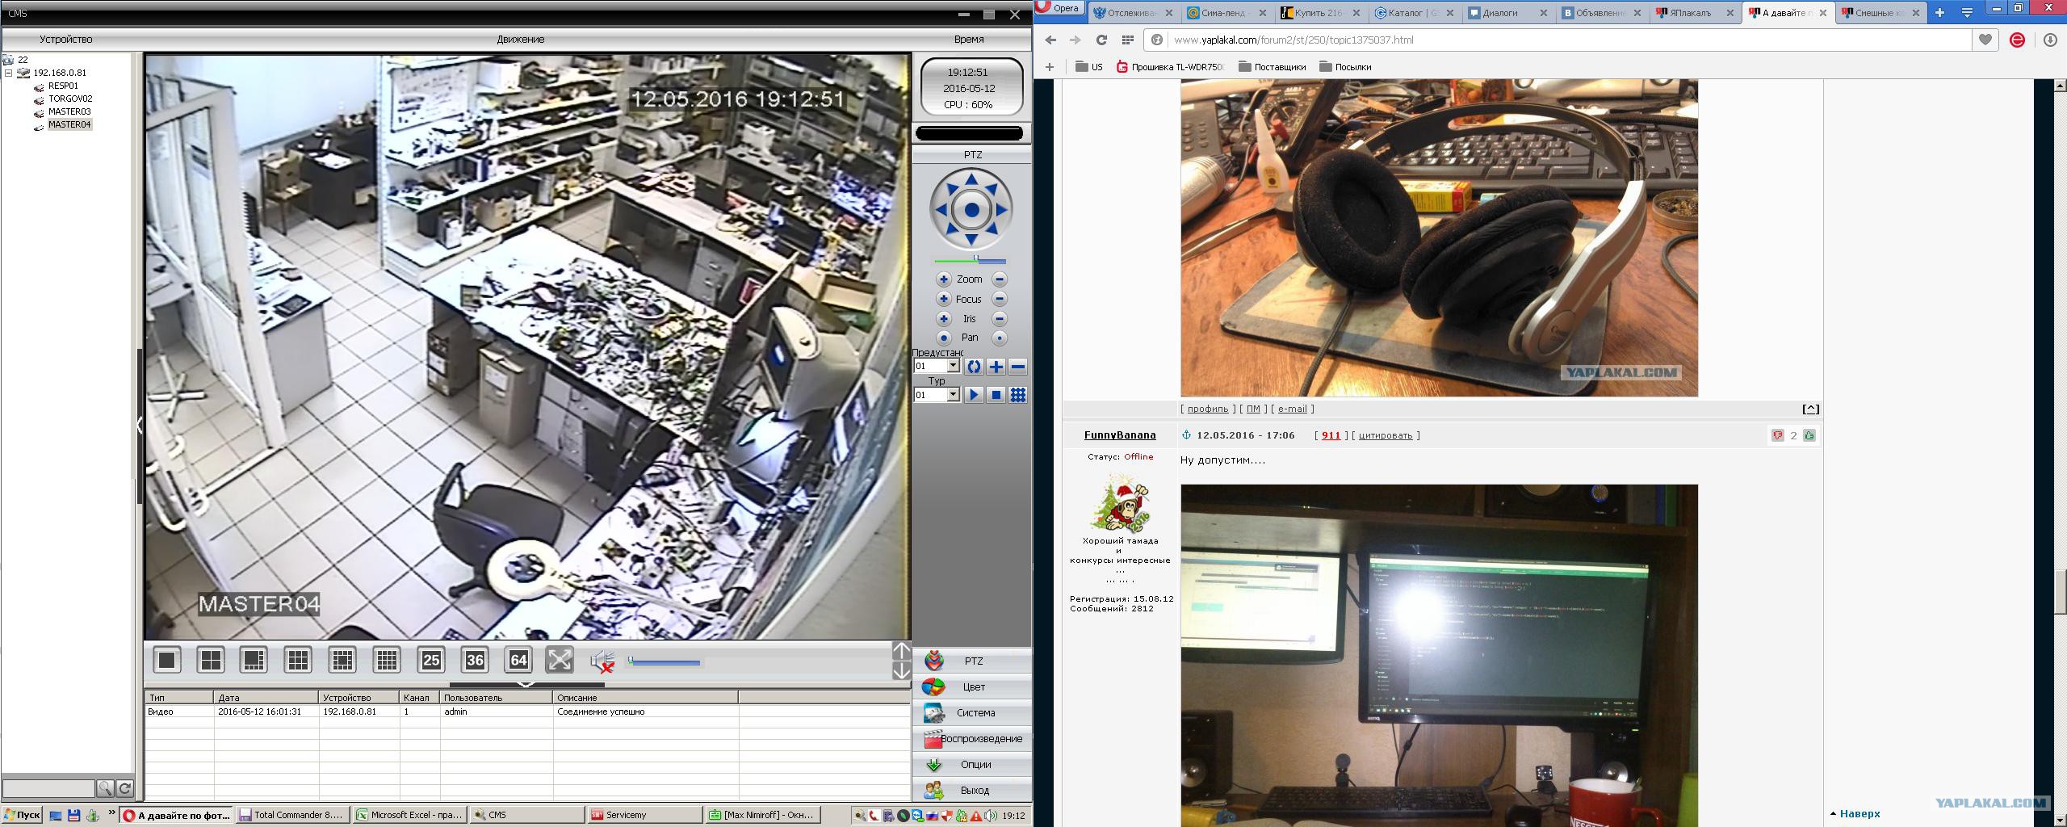2067x827 pixels.
Task: Click the PTZ speed slider
Action: coord(971,260)
